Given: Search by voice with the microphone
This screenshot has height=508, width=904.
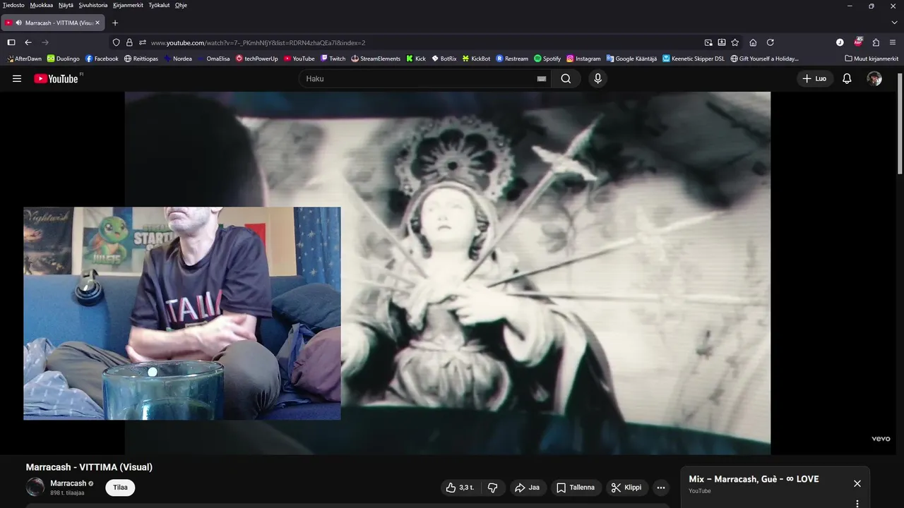Looking at the screenshot, I should (598, 78).
